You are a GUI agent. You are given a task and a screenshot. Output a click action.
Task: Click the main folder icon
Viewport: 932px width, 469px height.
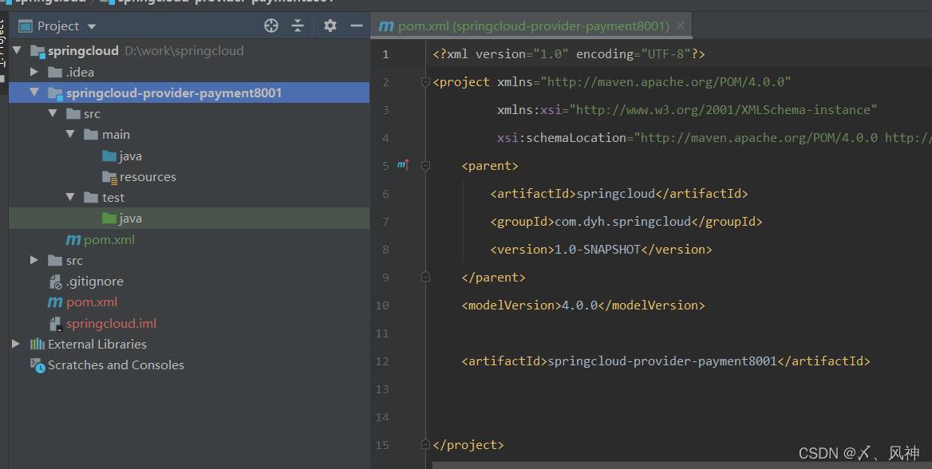click(91, 135)
